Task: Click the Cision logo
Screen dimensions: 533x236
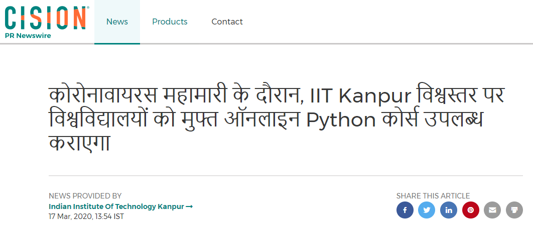Action: click(x=45, y=17)
